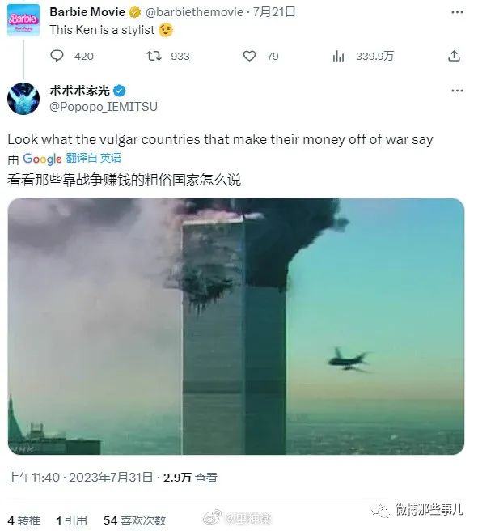This screenshot has height=531, width=478.
Task: Show the 4 转推 retweets list
Action: pos(23,520)
